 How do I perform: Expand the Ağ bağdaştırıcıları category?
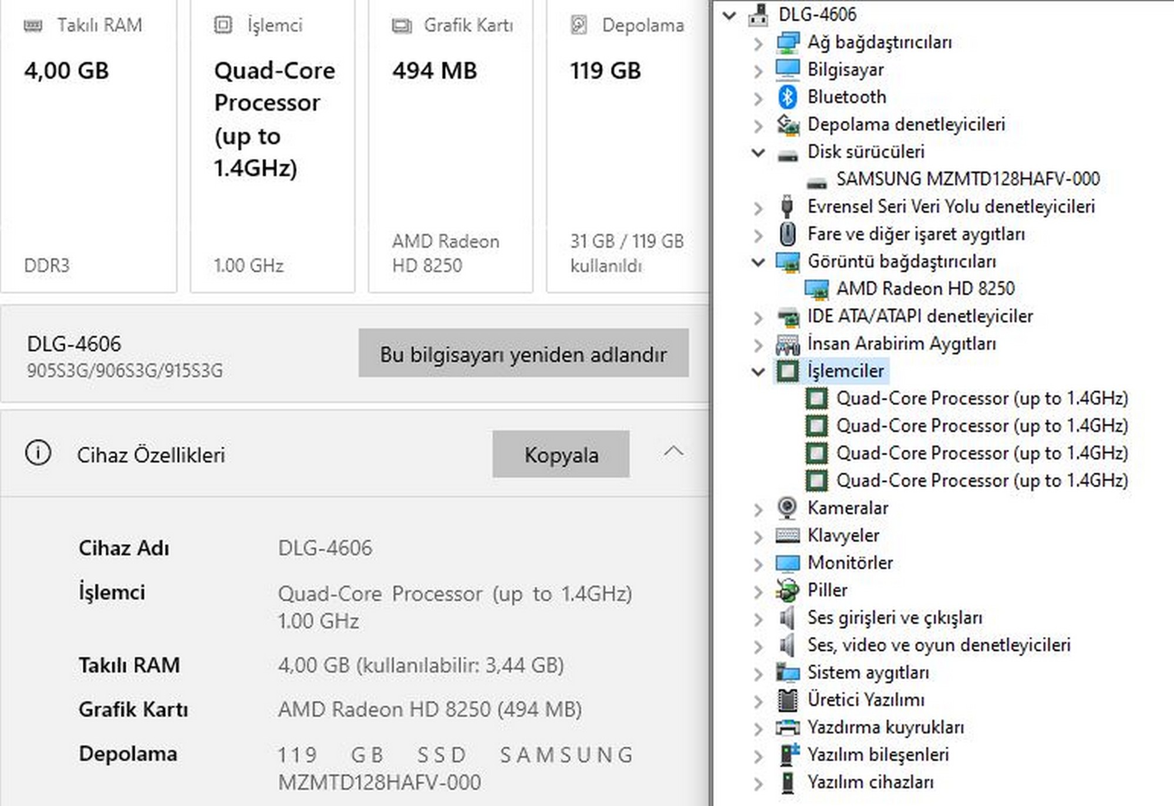(x=758, y=43)
